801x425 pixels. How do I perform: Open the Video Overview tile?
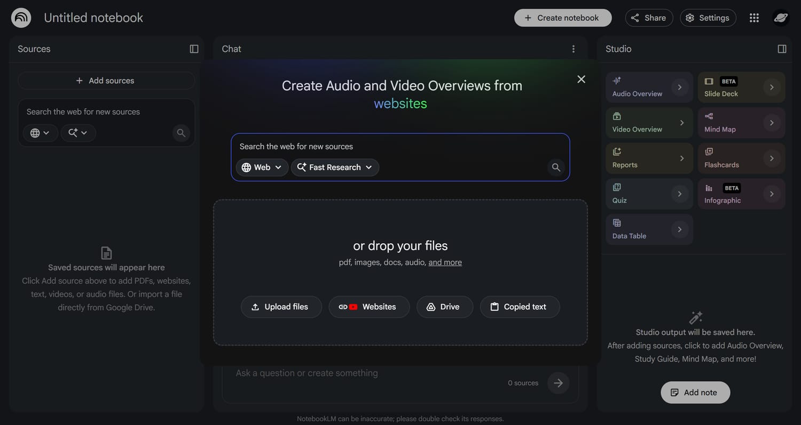tap(649, 123)
